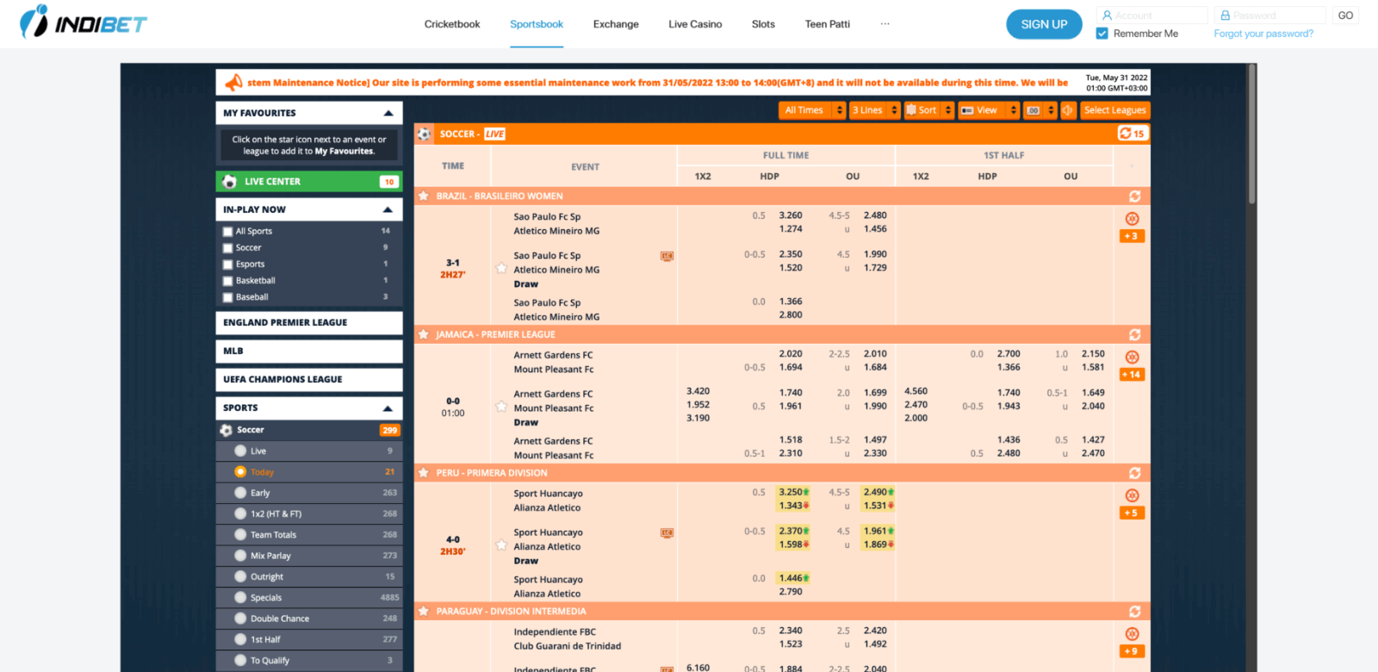Image resolution: width=1378 pixels, height=672 pixels.
Task: Click the maintenance notice megaphone icon
Action: click(233, 83)
